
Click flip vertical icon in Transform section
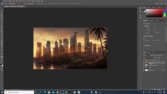tap(158, 33)
